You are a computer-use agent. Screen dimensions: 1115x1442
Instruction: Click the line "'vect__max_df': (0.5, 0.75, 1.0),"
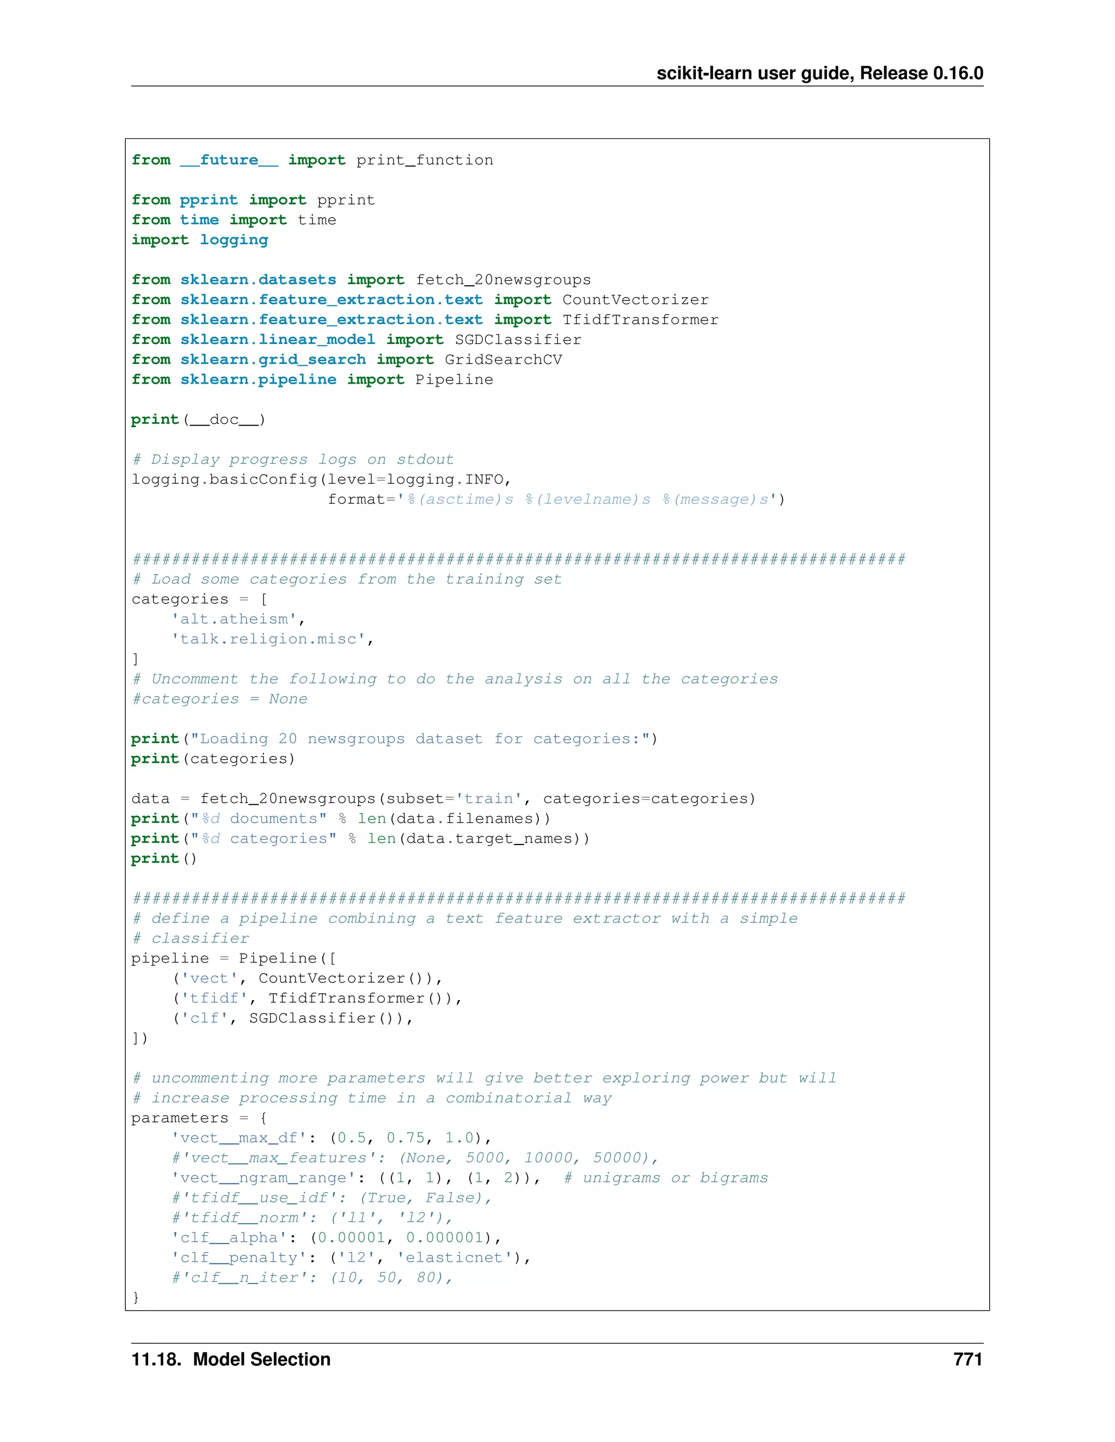click(x=331, y=1138)
